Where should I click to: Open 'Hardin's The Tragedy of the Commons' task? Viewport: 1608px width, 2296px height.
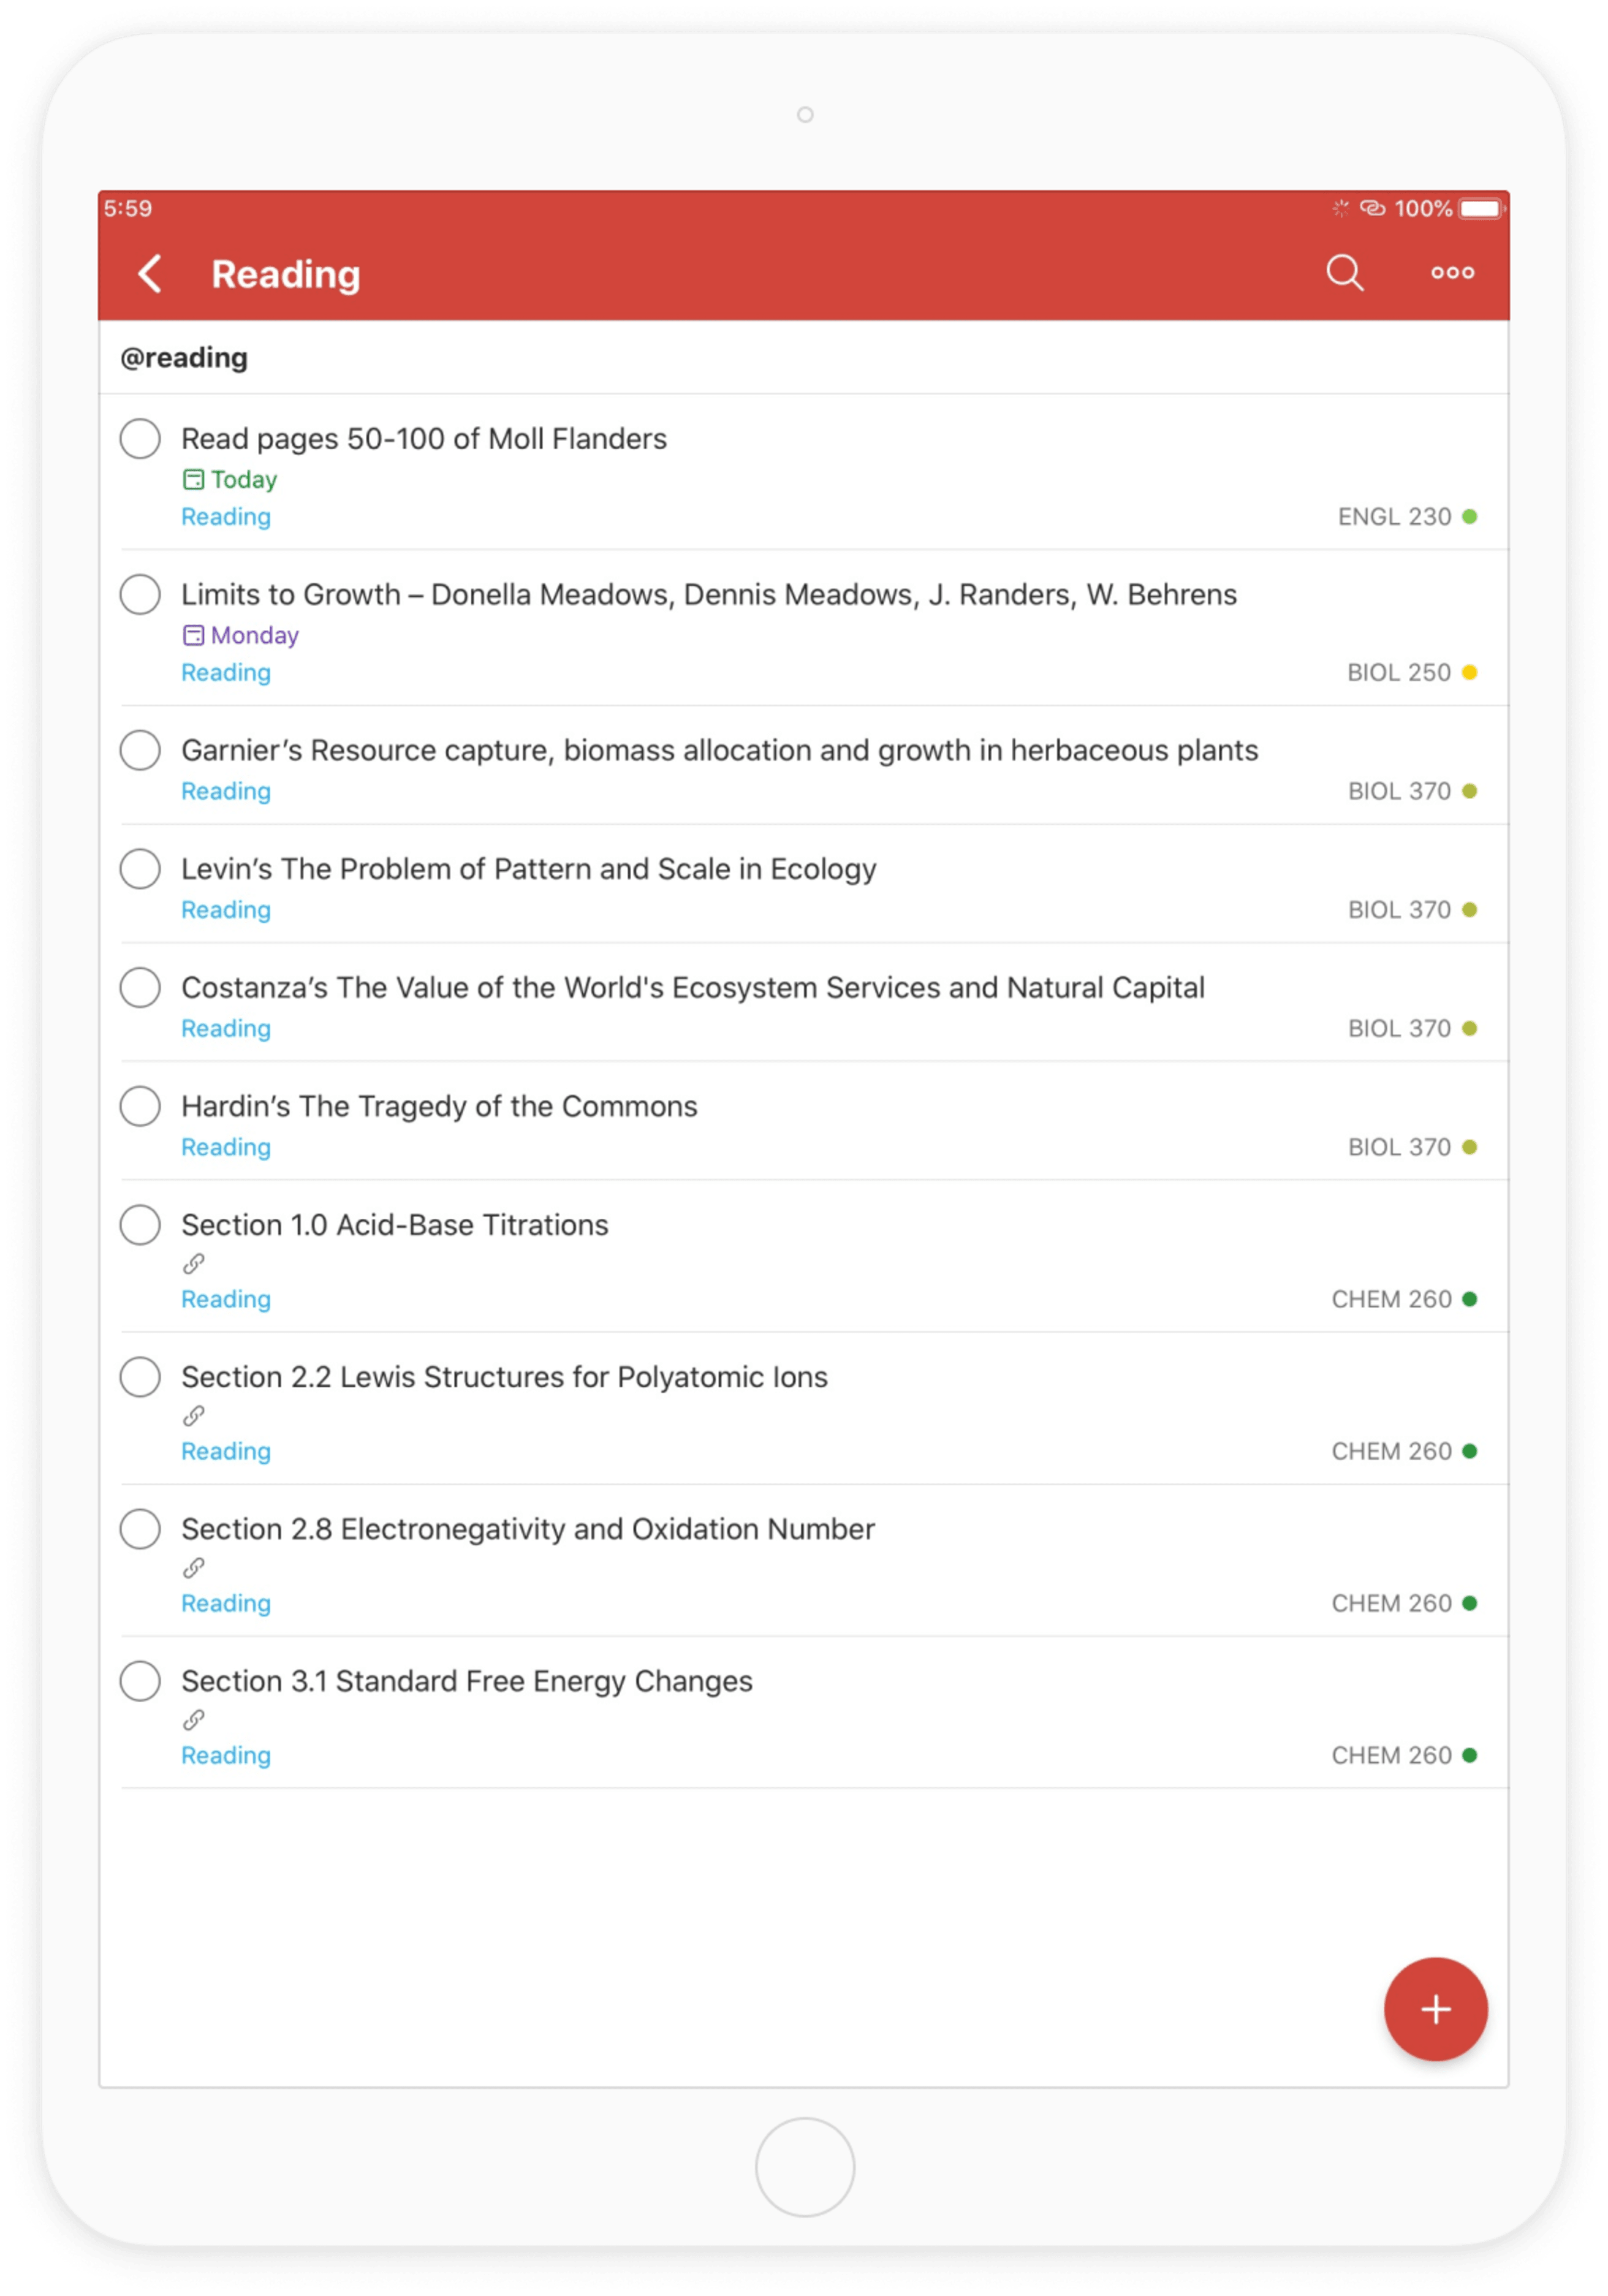coord(439,1106)
